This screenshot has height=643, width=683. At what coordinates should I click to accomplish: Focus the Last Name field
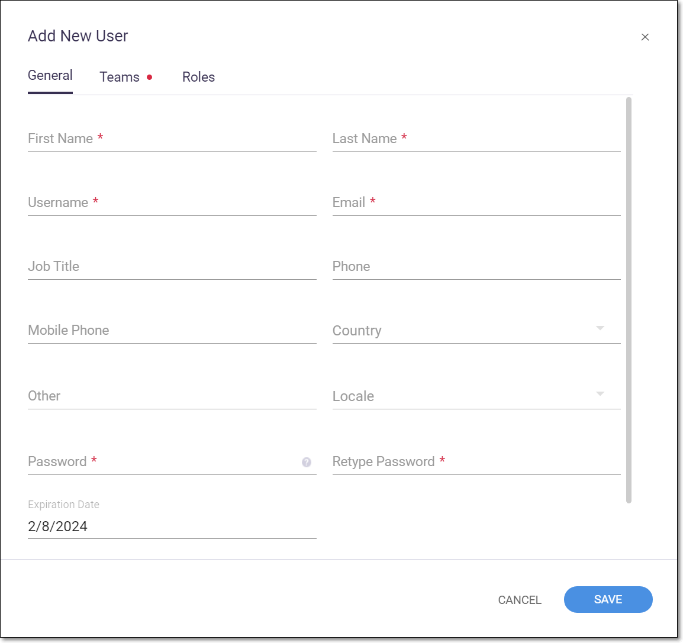pyautogui.click(x=476, y=139)
